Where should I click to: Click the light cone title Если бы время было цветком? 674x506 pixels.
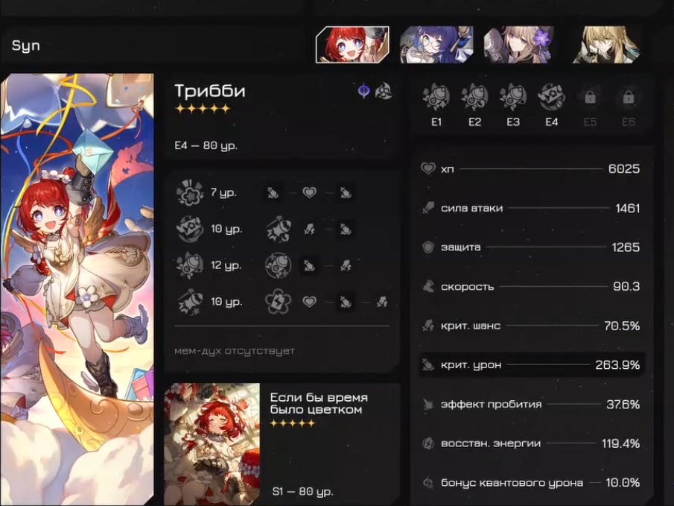(319, 403)
